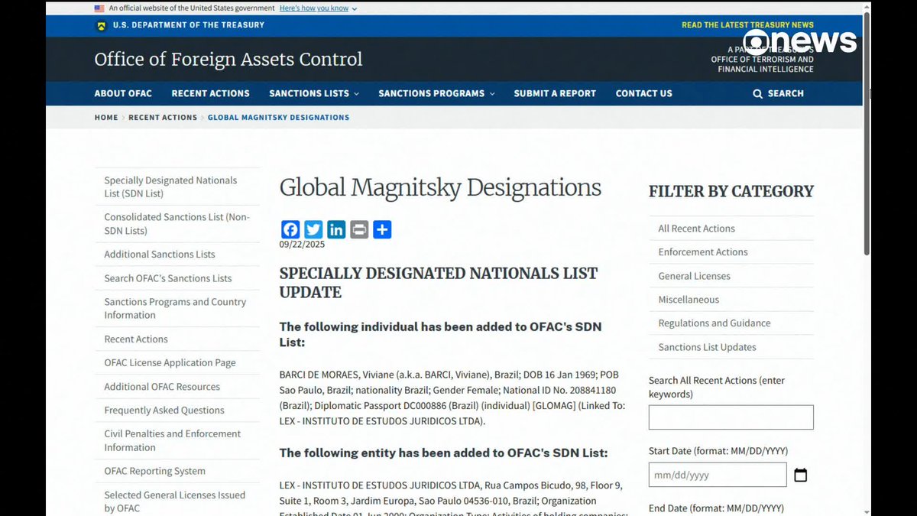Click the Print icon
The image size is (917, 516).
pyautogui.click(x=359, y=229)
